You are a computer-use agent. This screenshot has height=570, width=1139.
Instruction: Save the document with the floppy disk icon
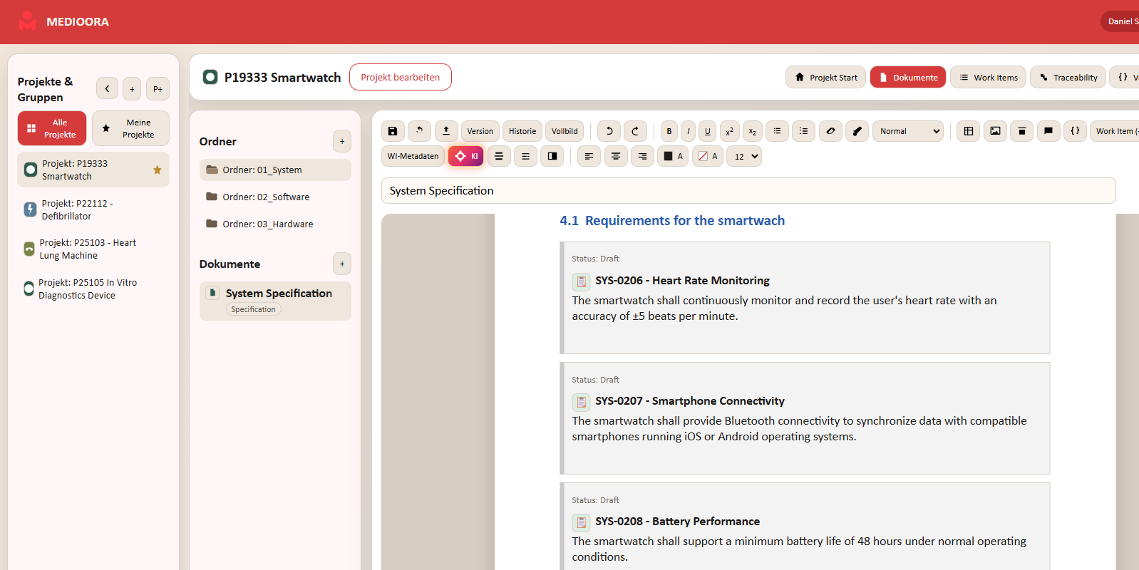click(393, 131)
